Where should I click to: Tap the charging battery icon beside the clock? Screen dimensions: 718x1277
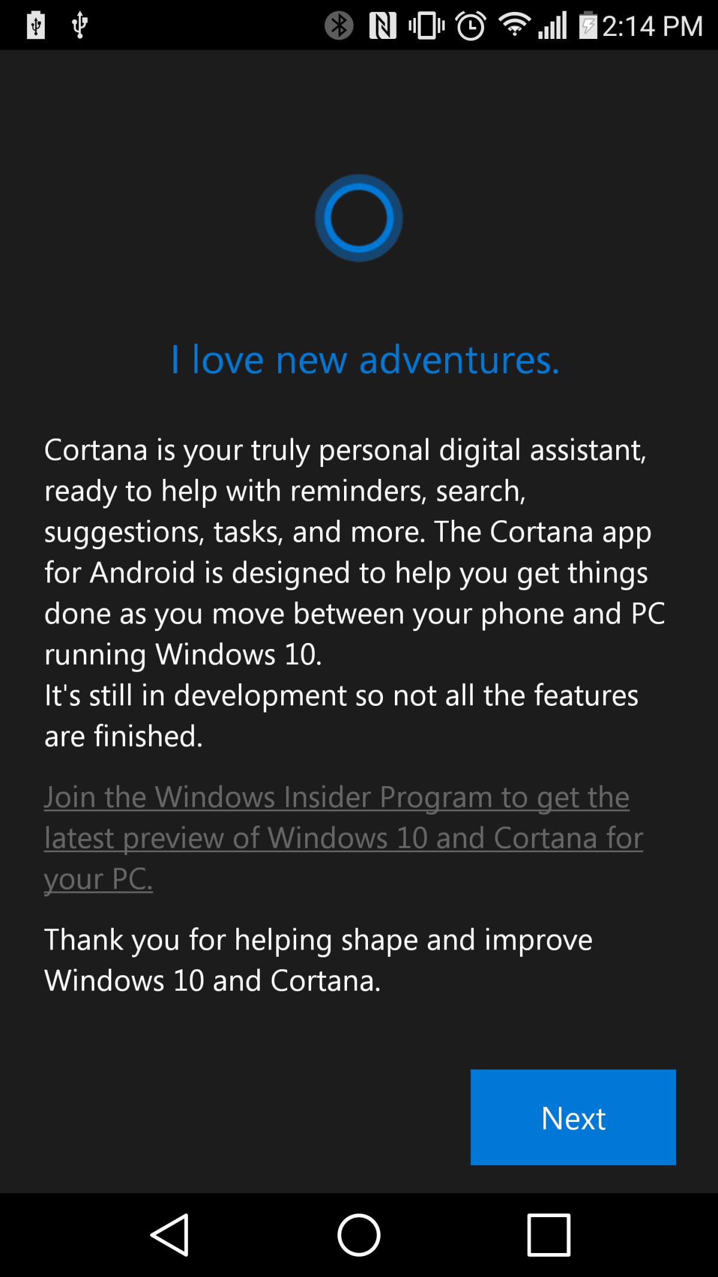coord(588,25)
